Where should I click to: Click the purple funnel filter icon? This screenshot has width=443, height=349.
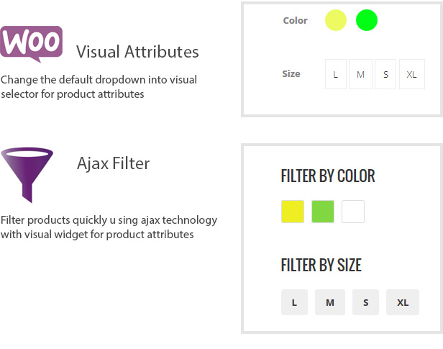[x=27, y=175]
